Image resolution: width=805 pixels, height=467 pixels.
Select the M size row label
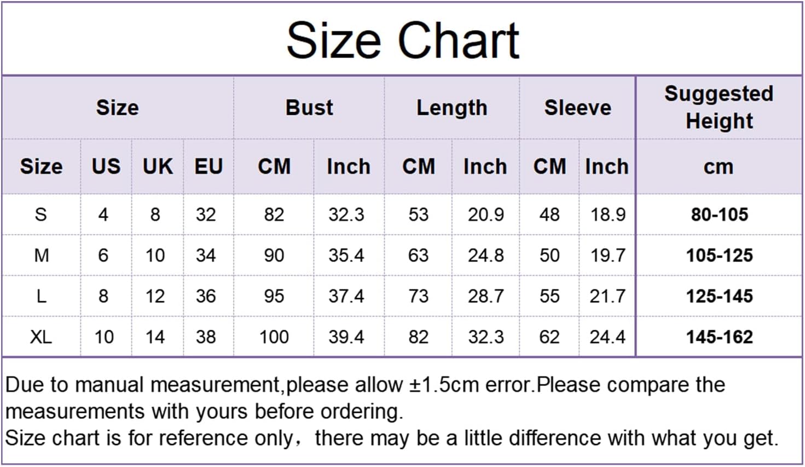(41, 255)
